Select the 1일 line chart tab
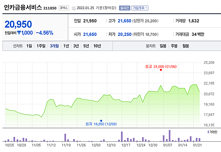221x152 pixels. tap(29, 46)
